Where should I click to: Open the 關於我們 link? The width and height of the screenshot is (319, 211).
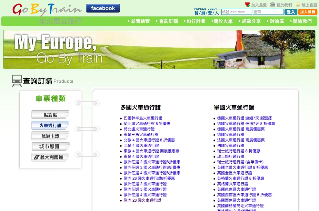coord(284,5)
